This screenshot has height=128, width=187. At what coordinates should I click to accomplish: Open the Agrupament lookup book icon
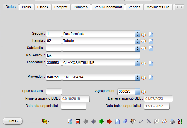[x=143, y=92]
